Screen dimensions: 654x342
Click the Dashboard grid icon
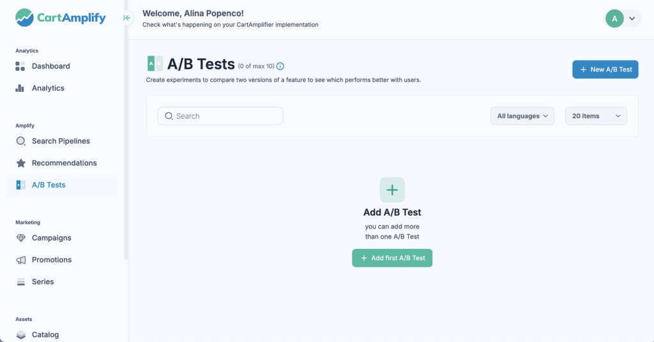coord(20,66)
